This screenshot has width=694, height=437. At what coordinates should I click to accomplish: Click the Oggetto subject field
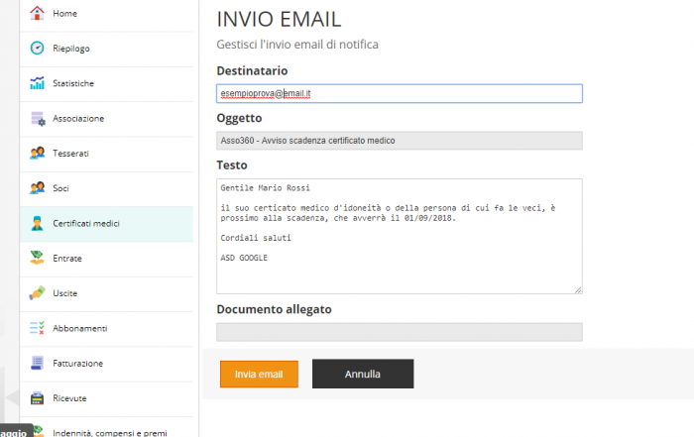[400, 141]
